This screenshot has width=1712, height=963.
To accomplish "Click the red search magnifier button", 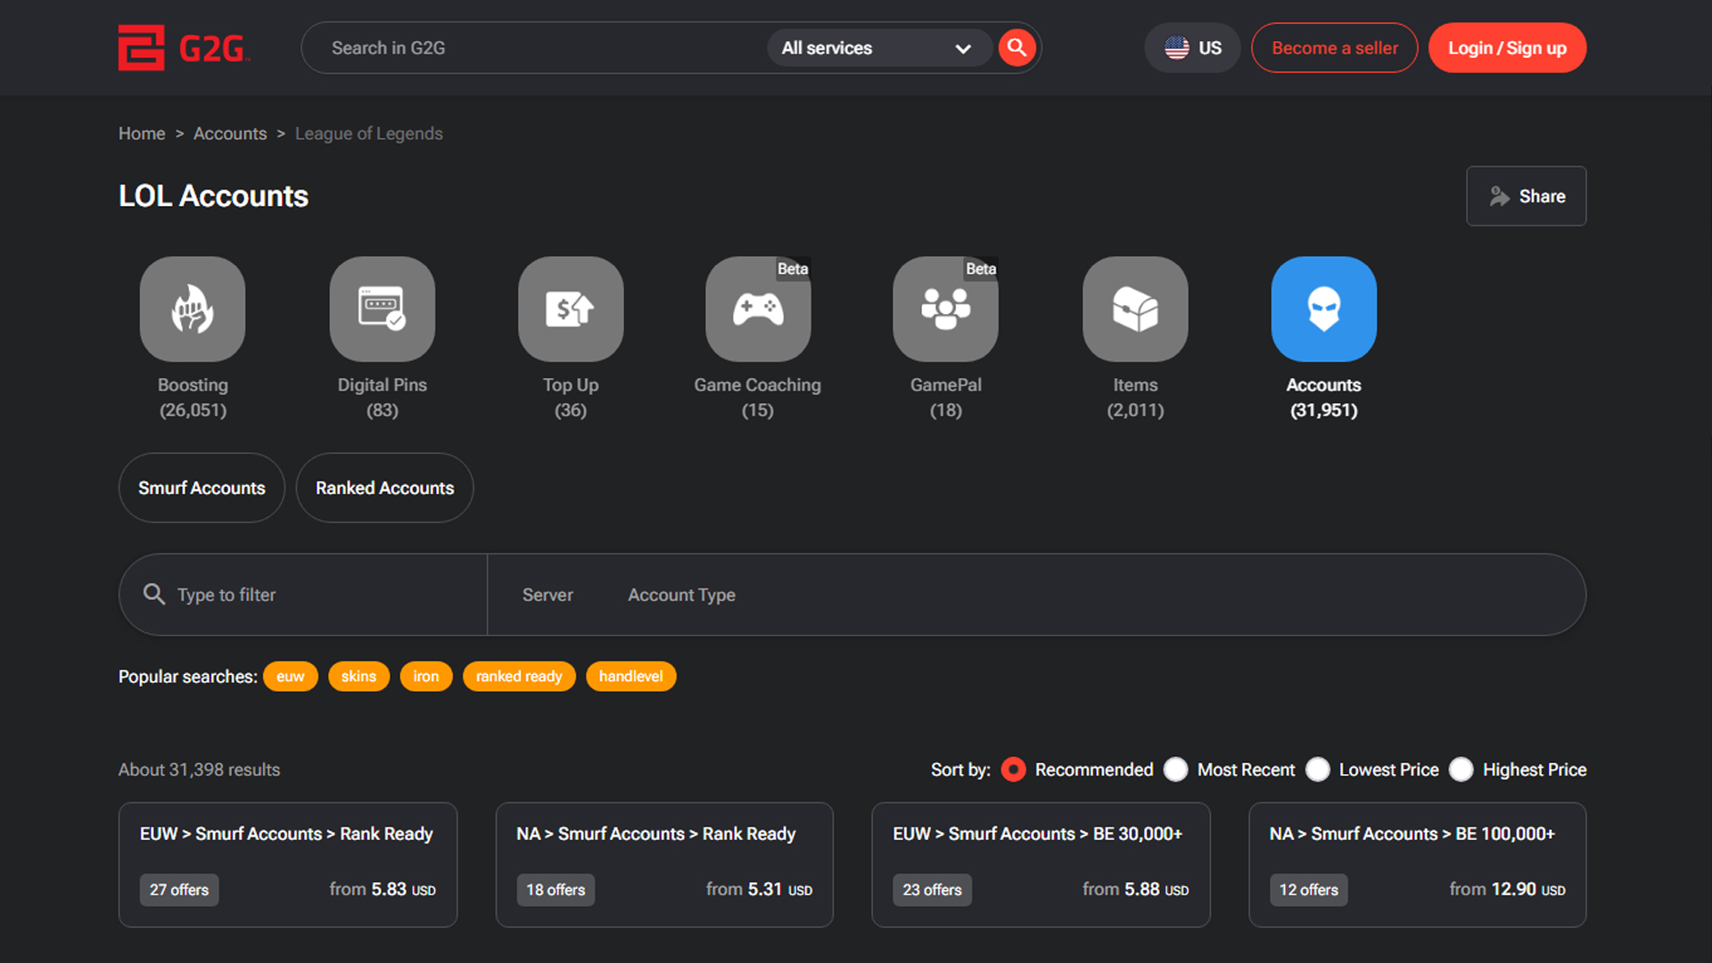I will 1017,48.
